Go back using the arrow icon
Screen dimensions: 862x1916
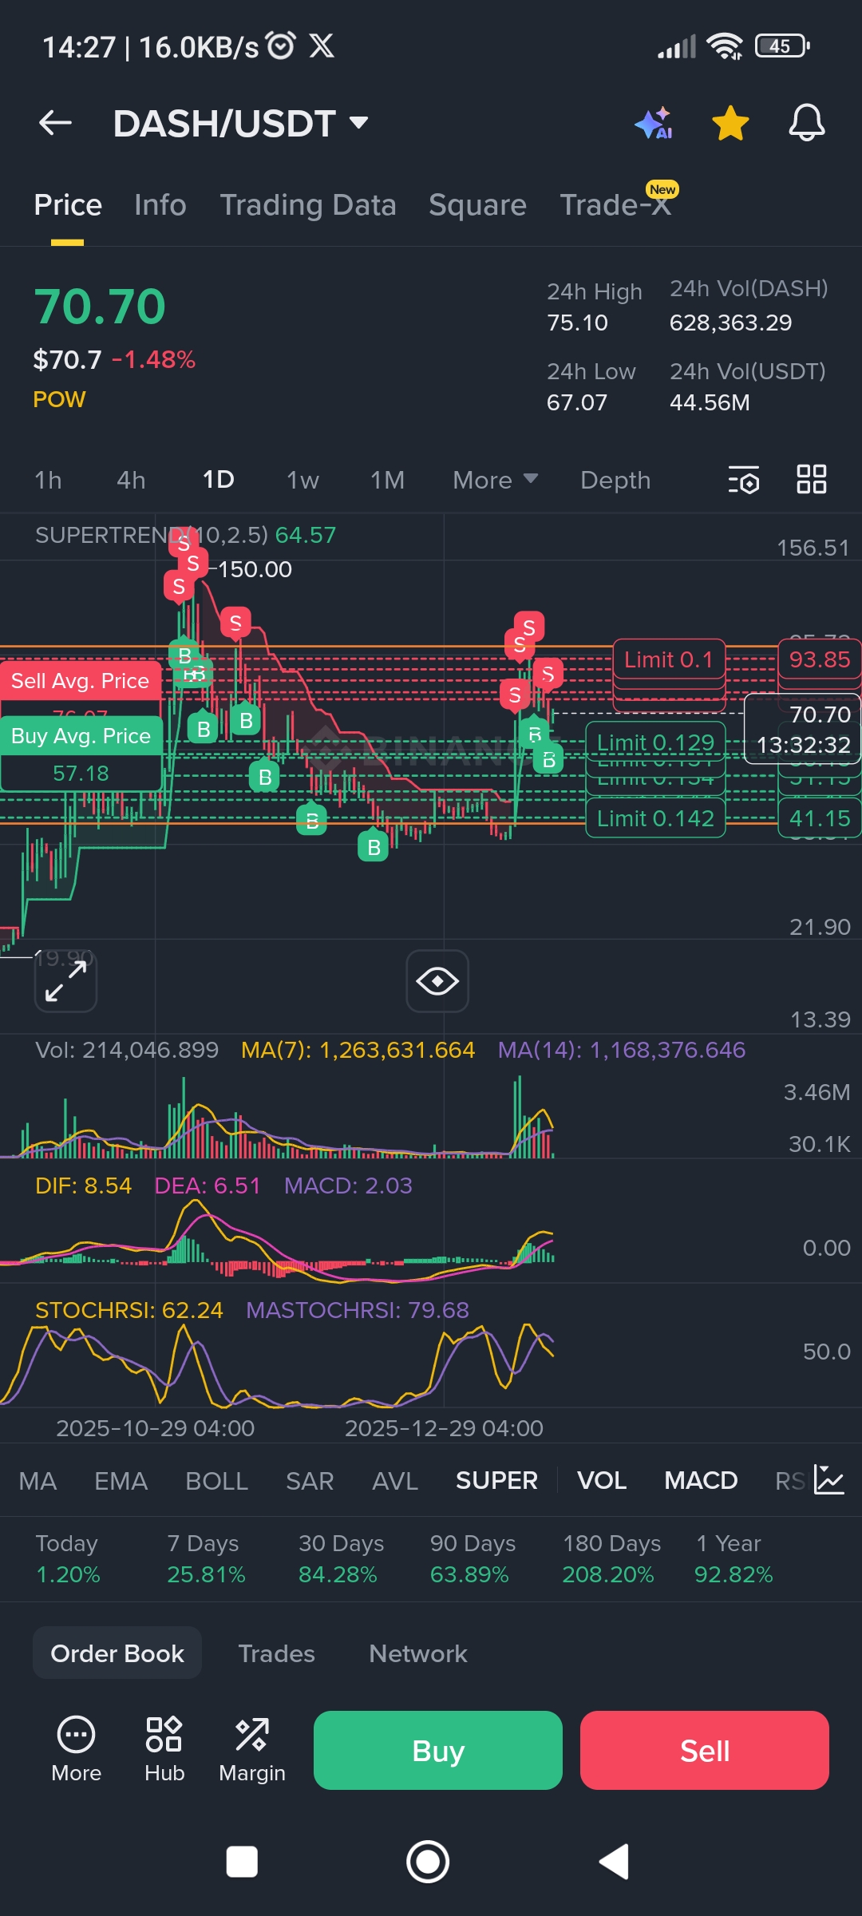[55, 123]
